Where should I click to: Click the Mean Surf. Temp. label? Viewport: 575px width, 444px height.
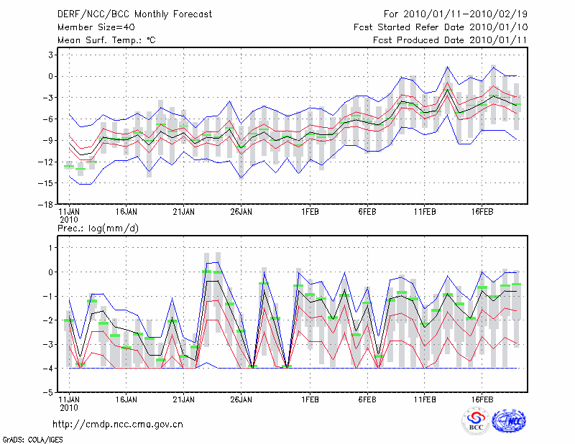(106, 40)
